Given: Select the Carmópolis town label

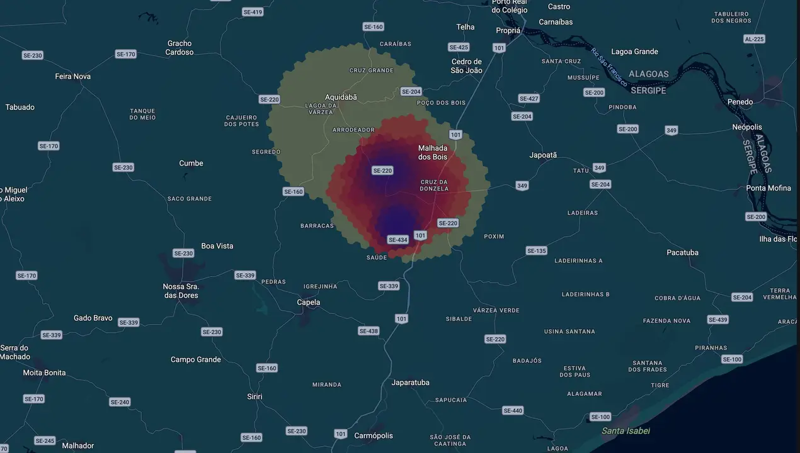Looking at the screenshot, I should coord(374,435).
